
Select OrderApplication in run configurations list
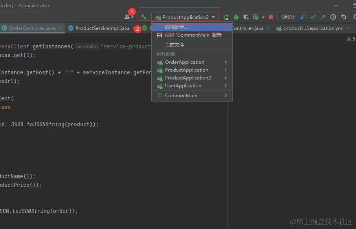click(x=192, y=62)
